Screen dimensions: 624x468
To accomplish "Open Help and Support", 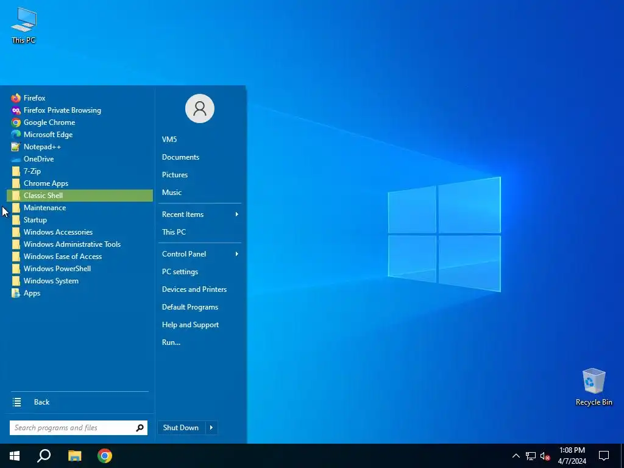I will pyautogui.click(x=200, y=325).
